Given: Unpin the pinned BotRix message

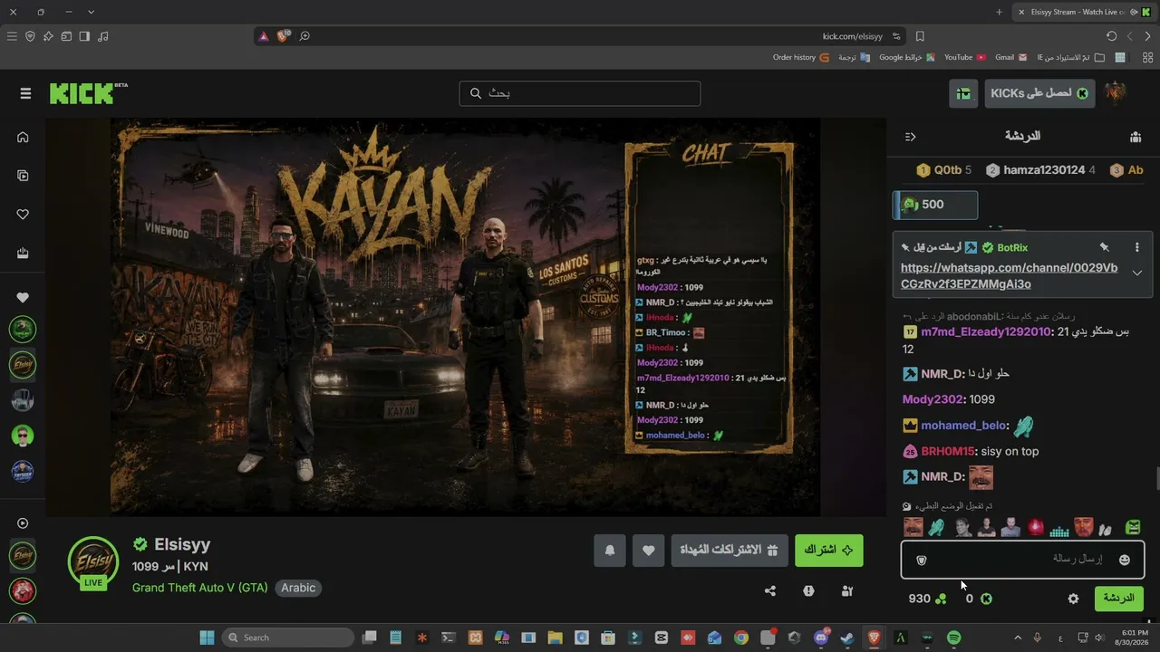Looking at the screenshot, I should point(1104,247).
